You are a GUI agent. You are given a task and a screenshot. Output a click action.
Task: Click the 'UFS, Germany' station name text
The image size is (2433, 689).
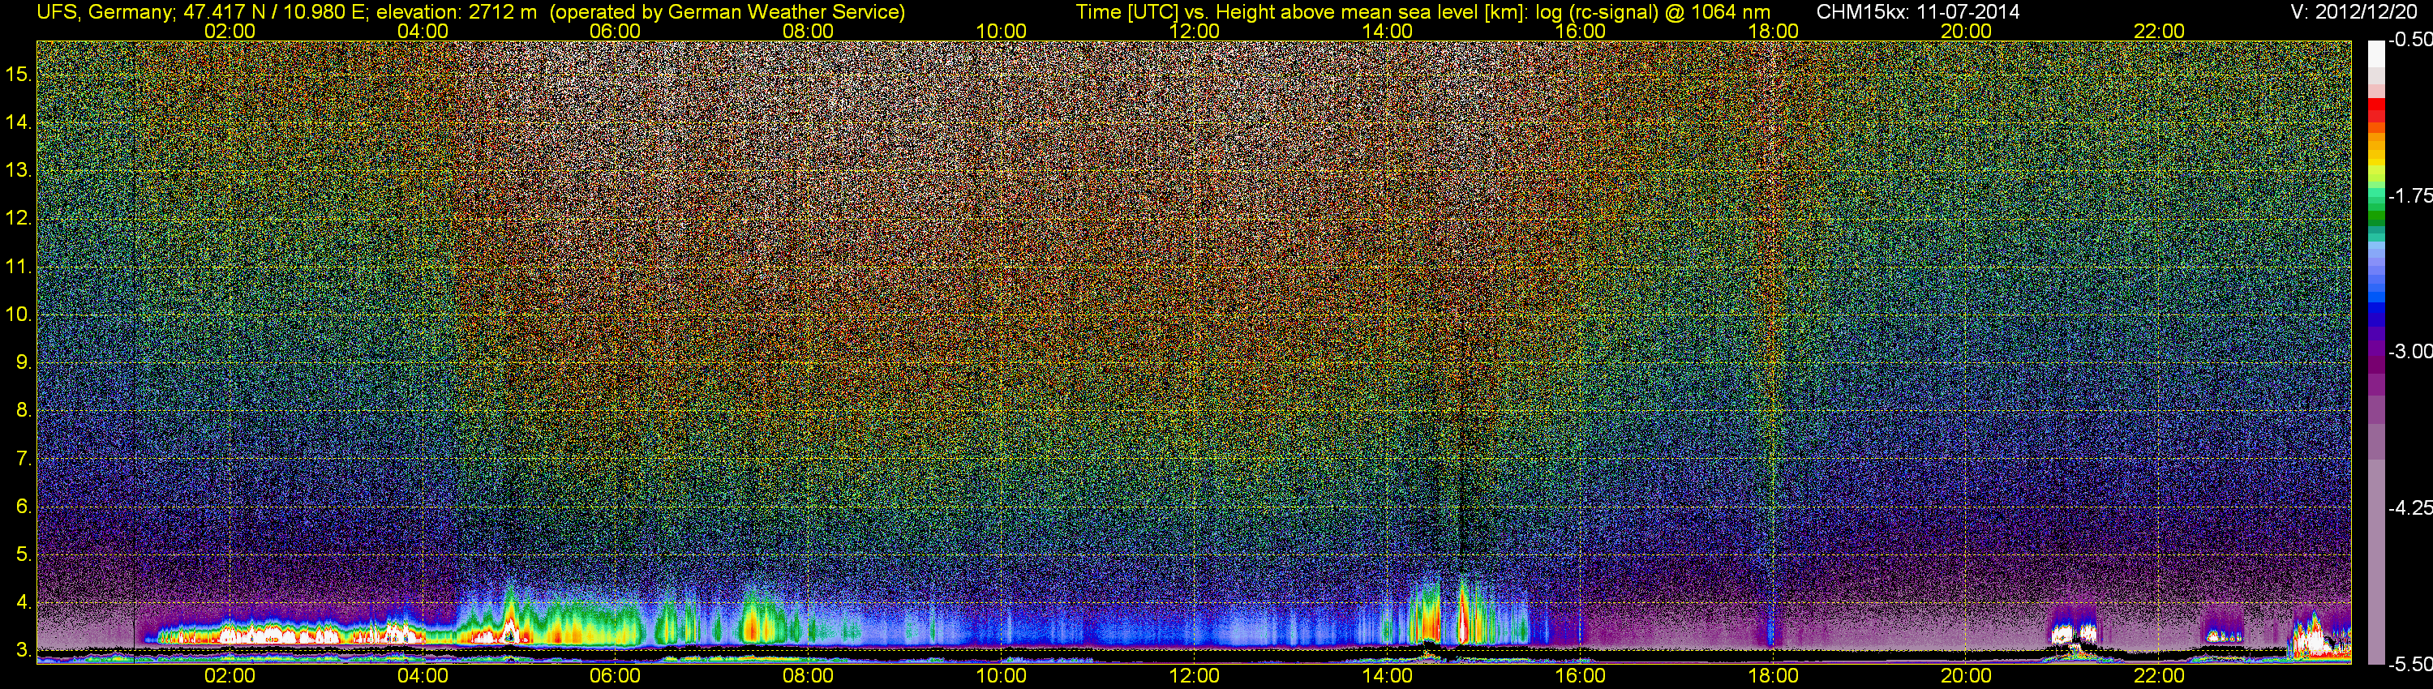point(105,12)
